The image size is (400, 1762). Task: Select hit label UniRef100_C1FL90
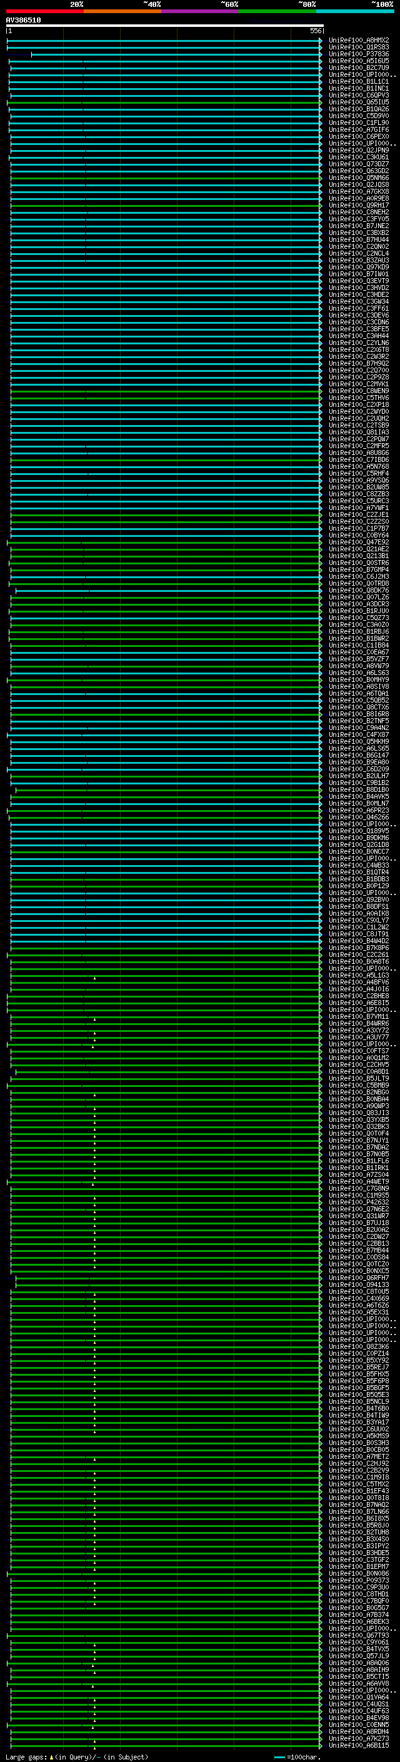tap(358, 123)
